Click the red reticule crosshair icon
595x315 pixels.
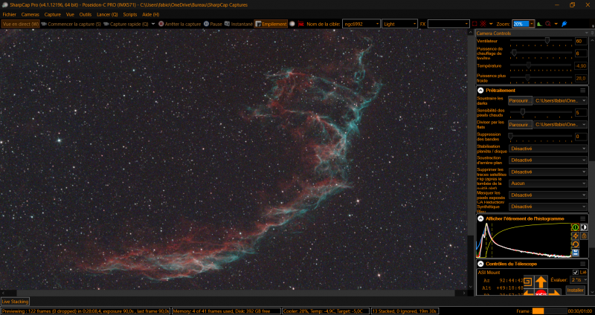(483, 24)
